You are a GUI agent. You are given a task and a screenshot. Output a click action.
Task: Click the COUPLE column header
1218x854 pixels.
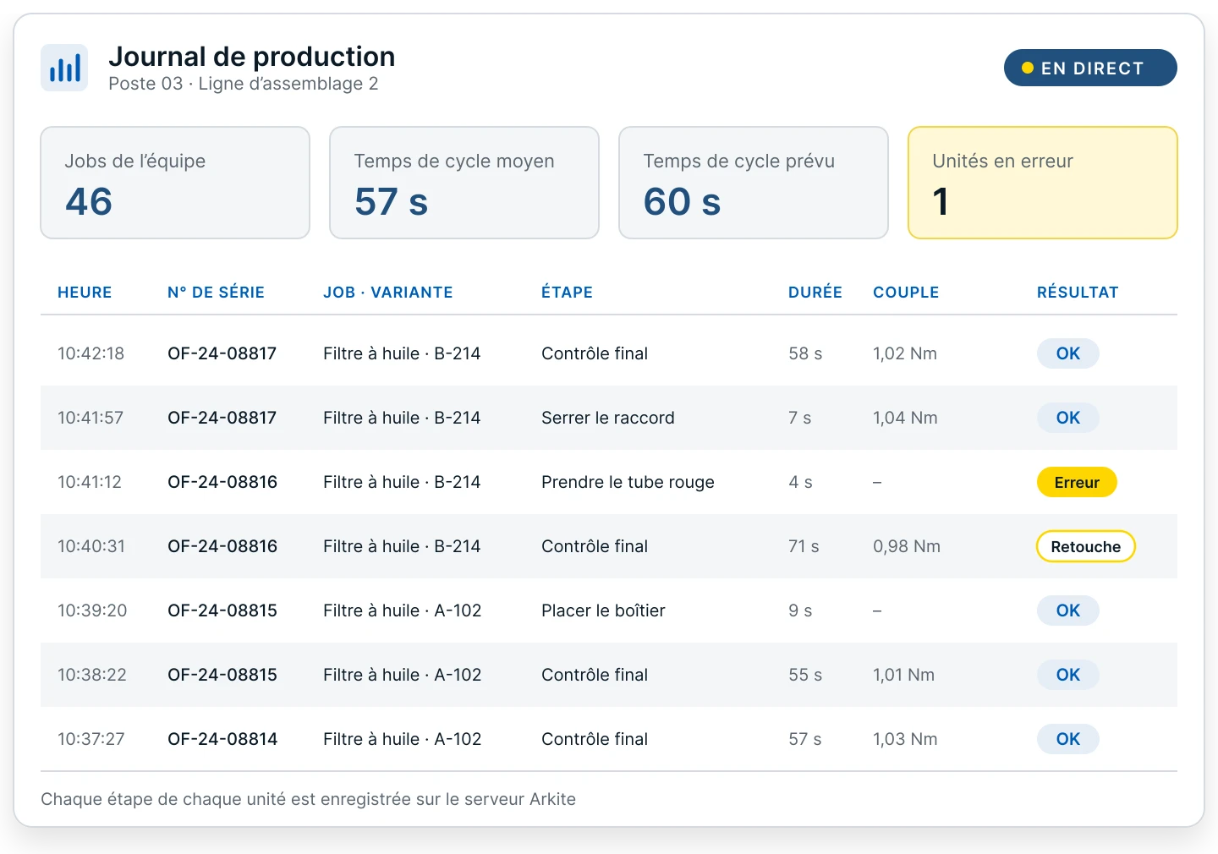906,293
